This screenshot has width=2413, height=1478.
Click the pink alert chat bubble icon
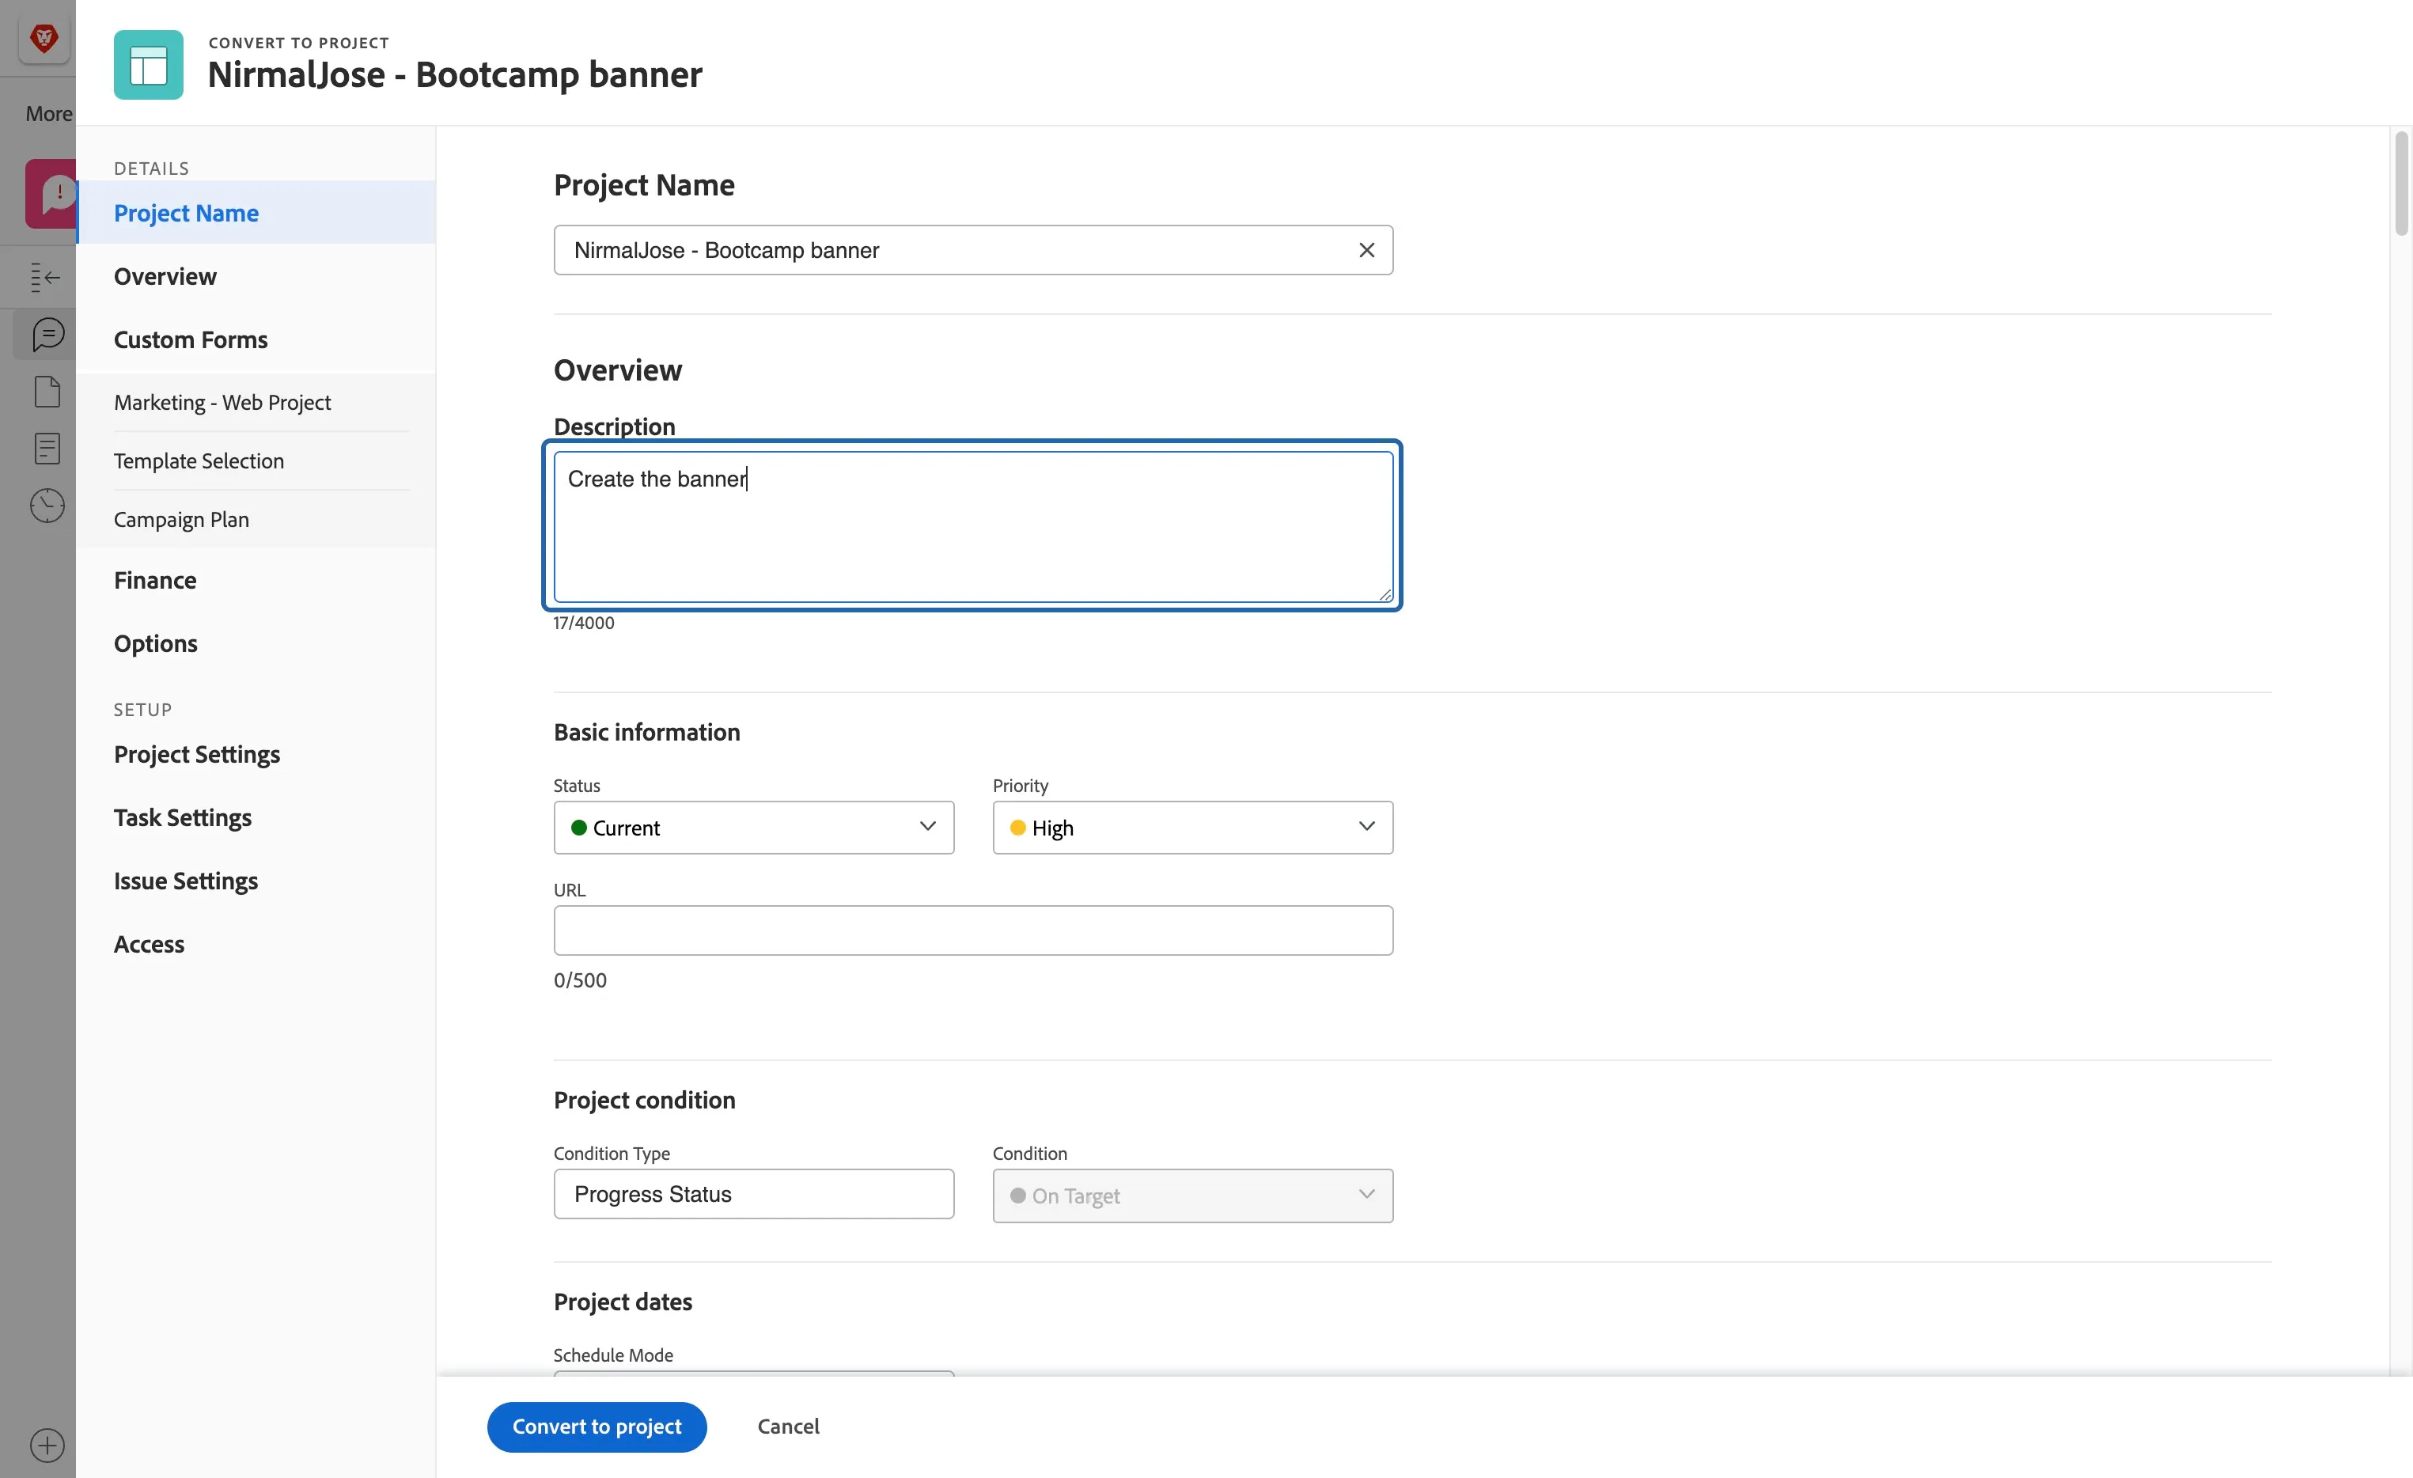pyautogui.click(x=52, y=194)
